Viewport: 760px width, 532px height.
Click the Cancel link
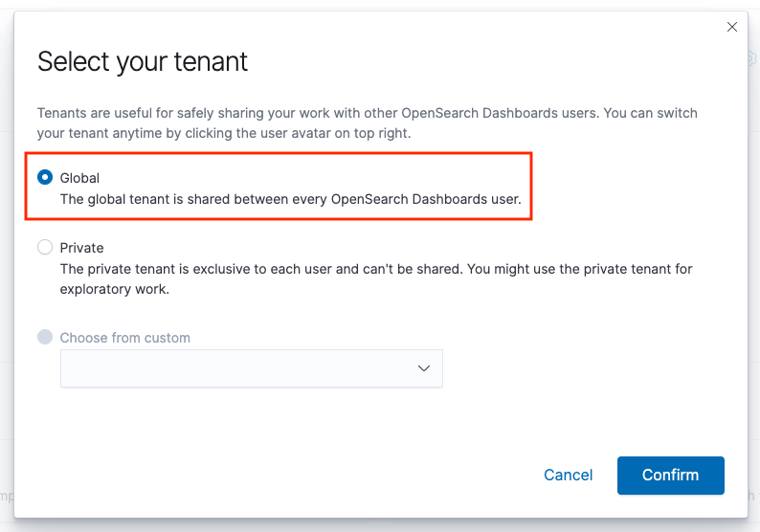(568, 475)
